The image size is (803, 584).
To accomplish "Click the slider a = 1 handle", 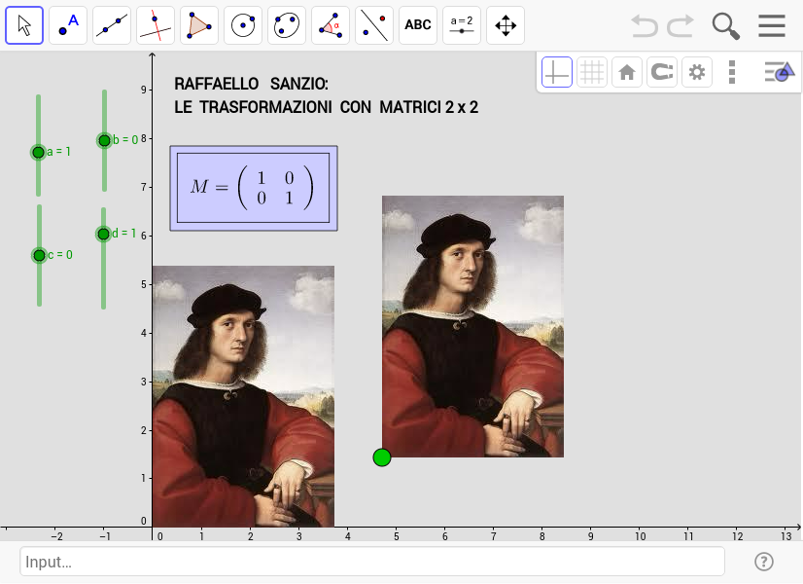I will 39,152.
